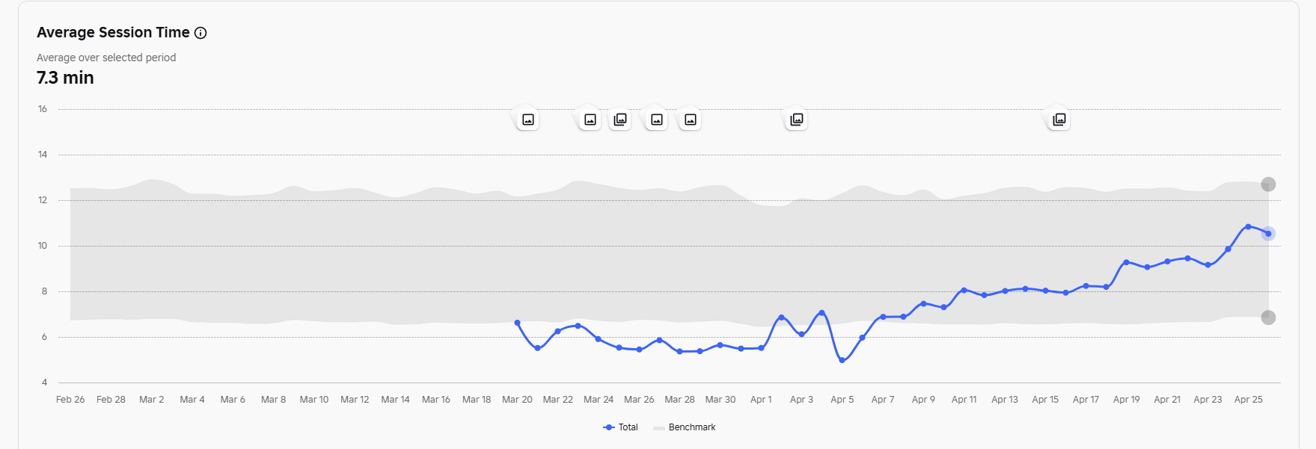Screen dimensions: 1316x449
Task: Open the gallery marker above Apr 3
Action: [x=797, y=120]
